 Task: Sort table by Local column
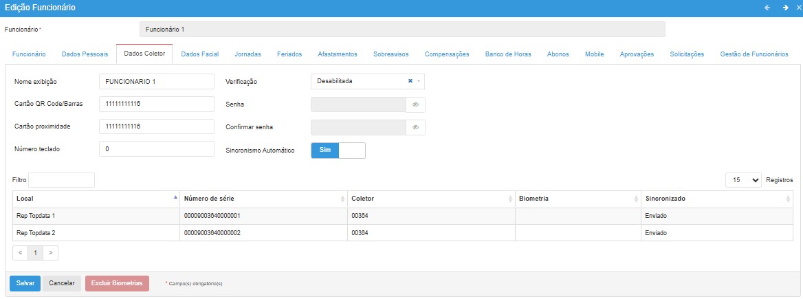96,199
